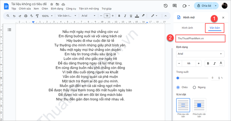231x121 pixels.
Task: Open the Trợ giúp menu
Action: 107,9
